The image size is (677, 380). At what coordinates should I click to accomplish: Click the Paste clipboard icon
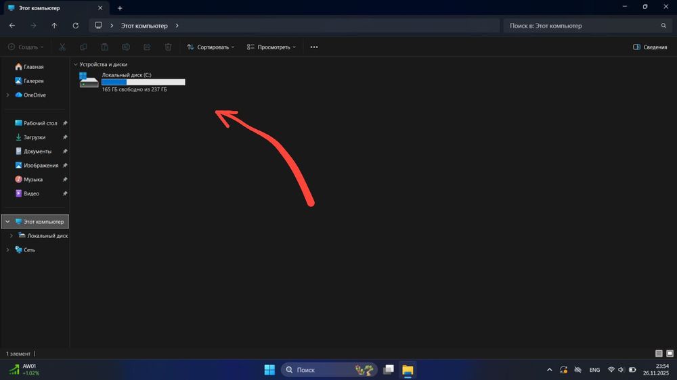point(104,47)
